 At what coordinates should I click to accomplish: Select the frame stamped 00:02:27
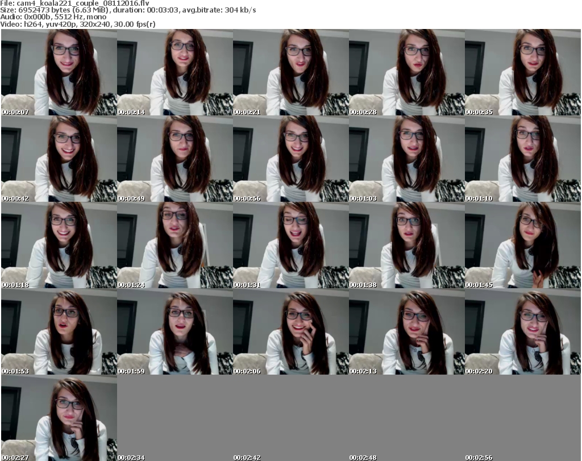[59, 418]
